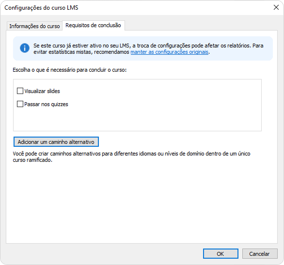
Task: Confirm the settings with OK
Action: (x=221, y=253)
